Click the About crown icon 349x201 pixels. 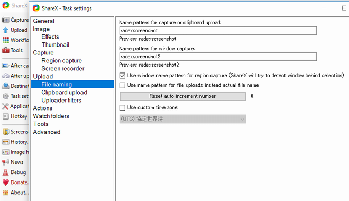(x=6, y=193)
